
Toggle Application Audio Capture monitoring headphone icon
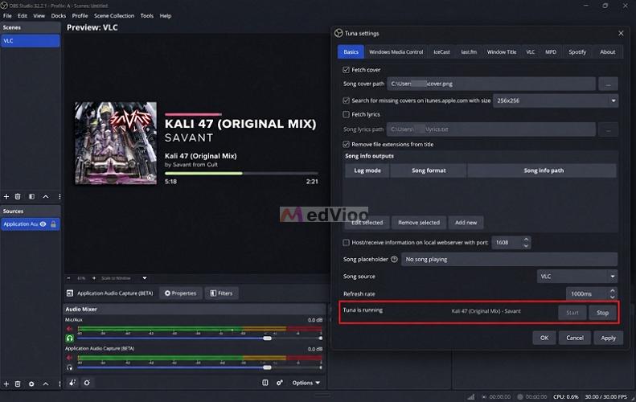(x=69, y=367)
